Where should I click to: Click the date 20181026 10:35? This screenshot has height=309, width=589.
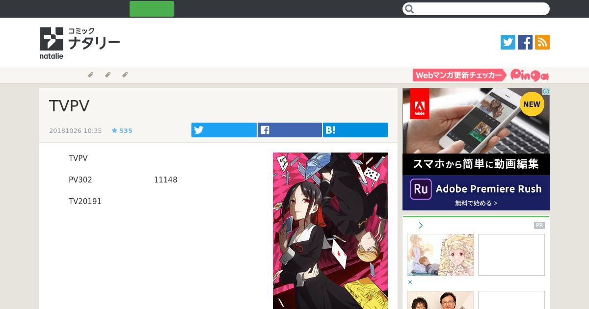point(75,131)
